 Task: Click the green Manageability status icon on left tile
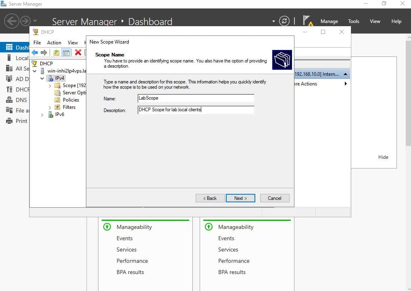107,227
